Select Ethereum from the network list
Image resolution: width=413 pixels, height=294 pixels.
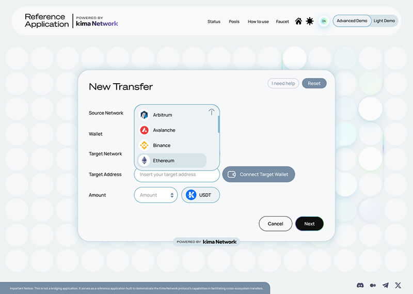click(172, 161)
